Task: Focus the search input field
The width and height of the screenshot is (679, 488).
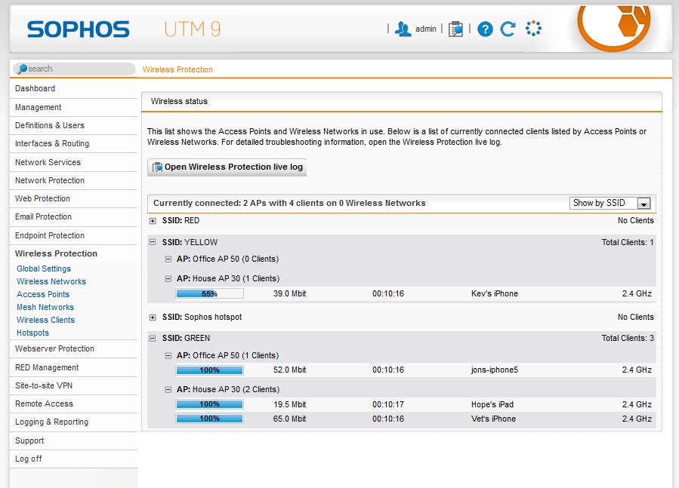Action: point(74,69)
